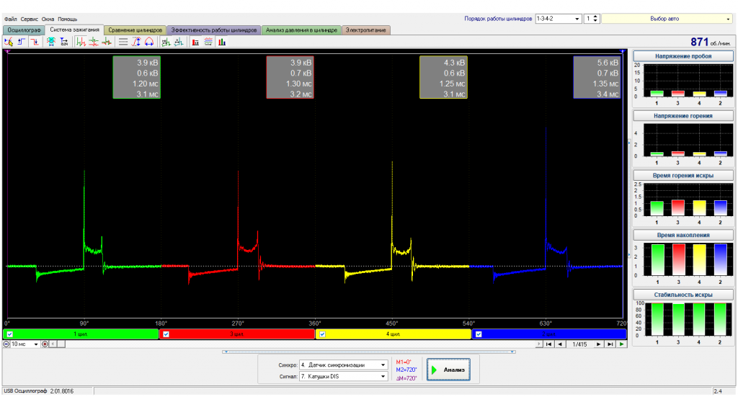This screenshot has height=397, width=738.
Task: Increment the cylinder number spinner next to firing order
Action: (x=595, y=17)
